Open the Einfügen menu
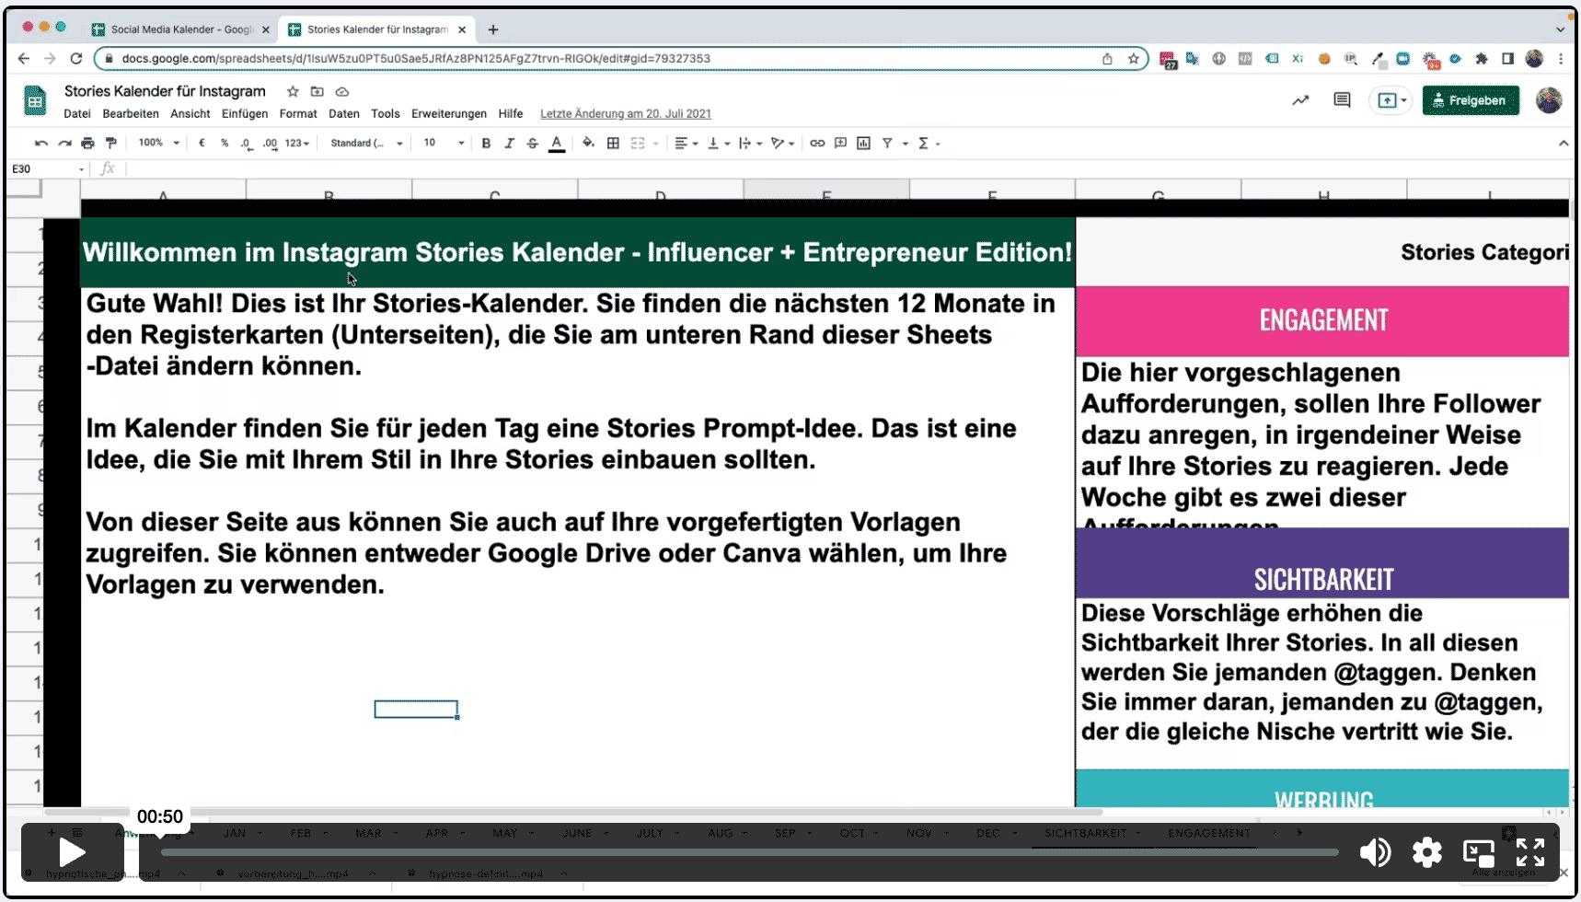The width and height of the screenshot is (1581, 902). pyautogui.click(x=245, y=114)
